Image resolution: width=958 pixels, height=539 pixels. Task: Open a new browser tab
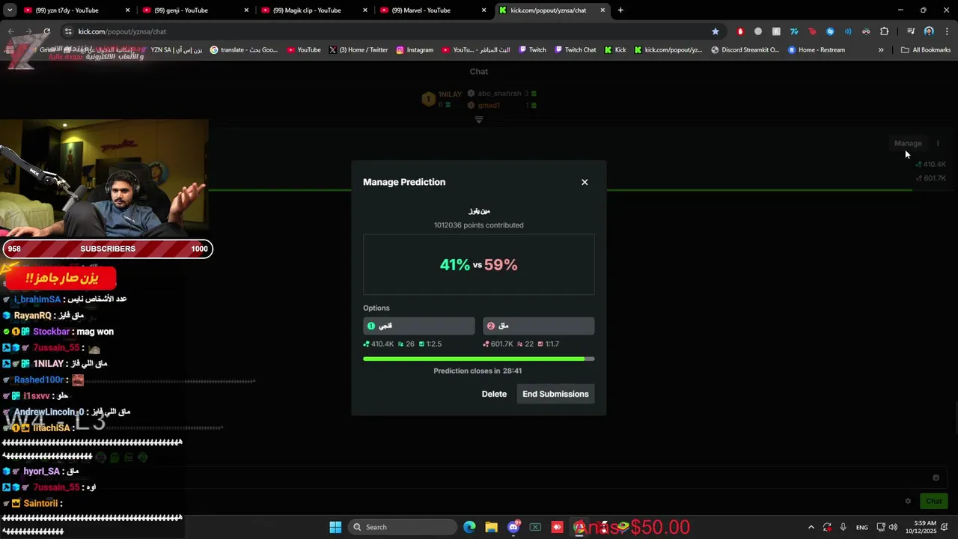[x=620, y=10]
